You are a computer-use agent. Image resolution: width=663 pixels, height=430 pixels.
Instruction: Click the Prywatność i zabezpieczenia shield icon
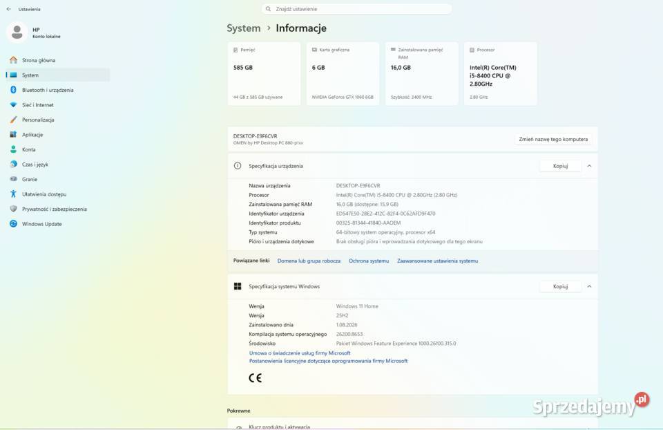point(14,209)
